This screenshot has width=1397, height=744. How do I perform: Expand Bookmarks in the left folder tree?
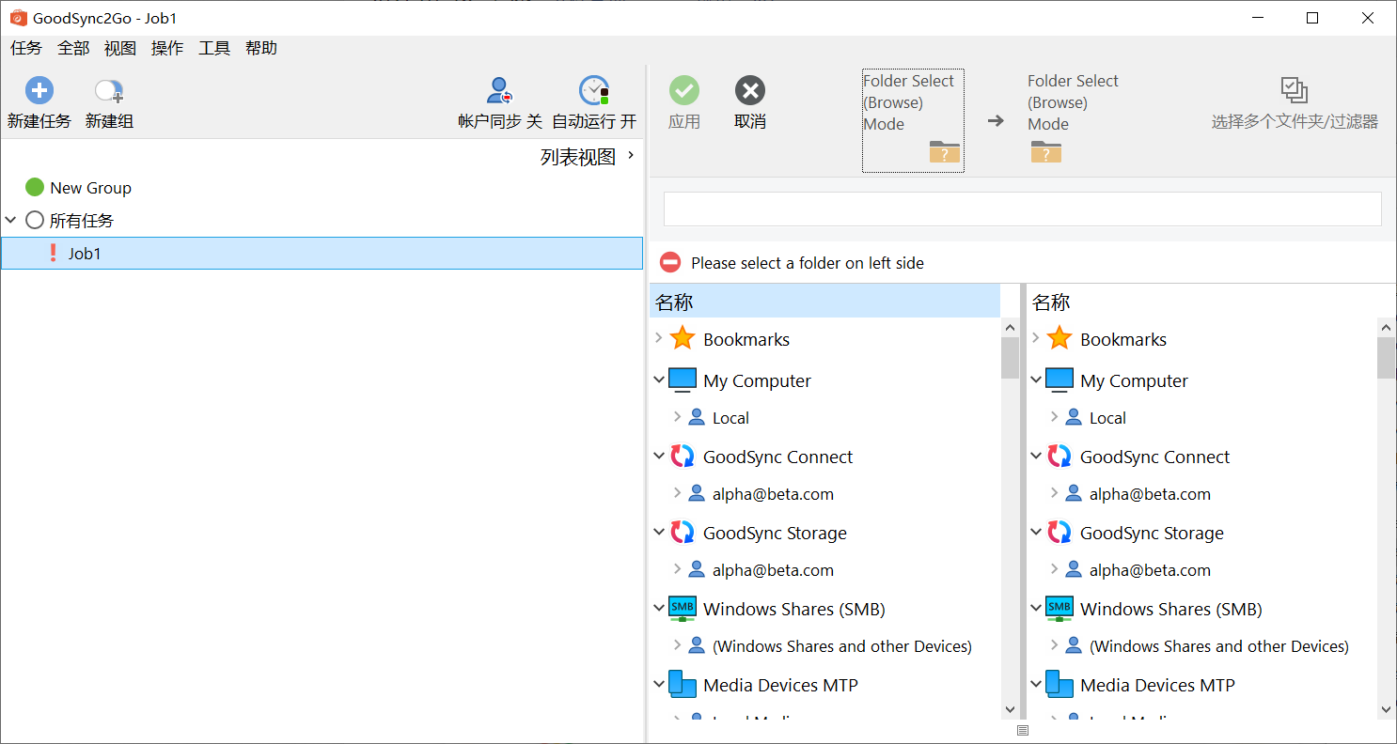[658, 339]
